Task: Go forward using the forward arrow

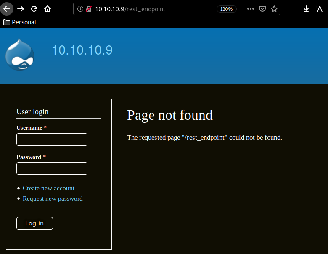Action: [21, 9]
